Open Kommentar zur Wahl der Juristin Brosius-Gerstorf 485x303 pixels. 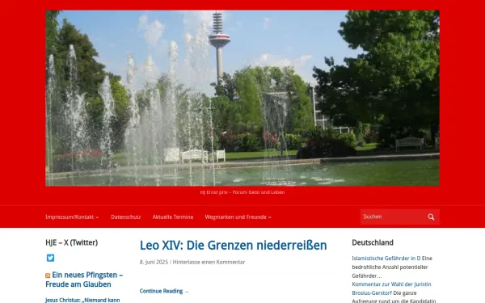click(x=391, y=288)
